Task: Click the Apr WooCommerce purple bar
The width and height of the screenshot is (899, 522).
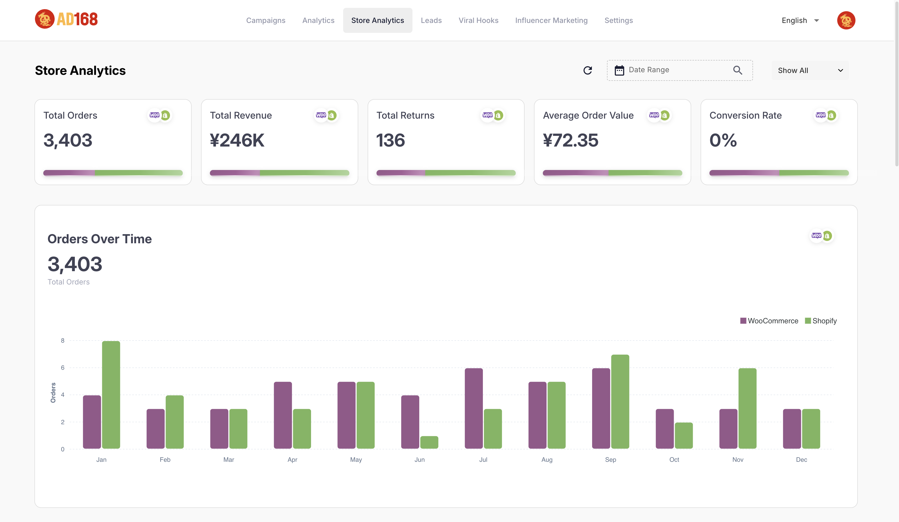Action: 283,415
